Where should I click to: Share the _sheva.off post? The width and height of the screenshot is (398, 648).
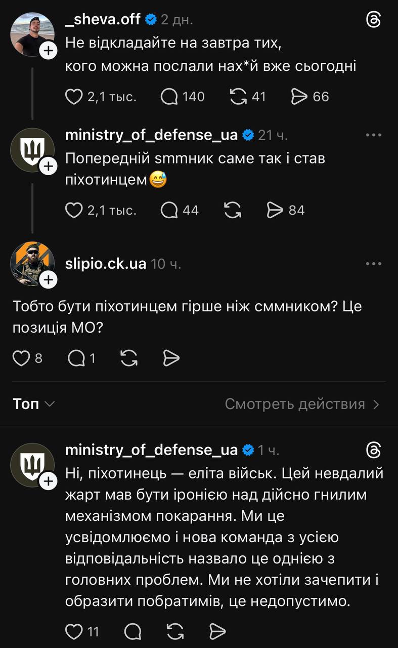pyautogui.click(x=300, y=96)
